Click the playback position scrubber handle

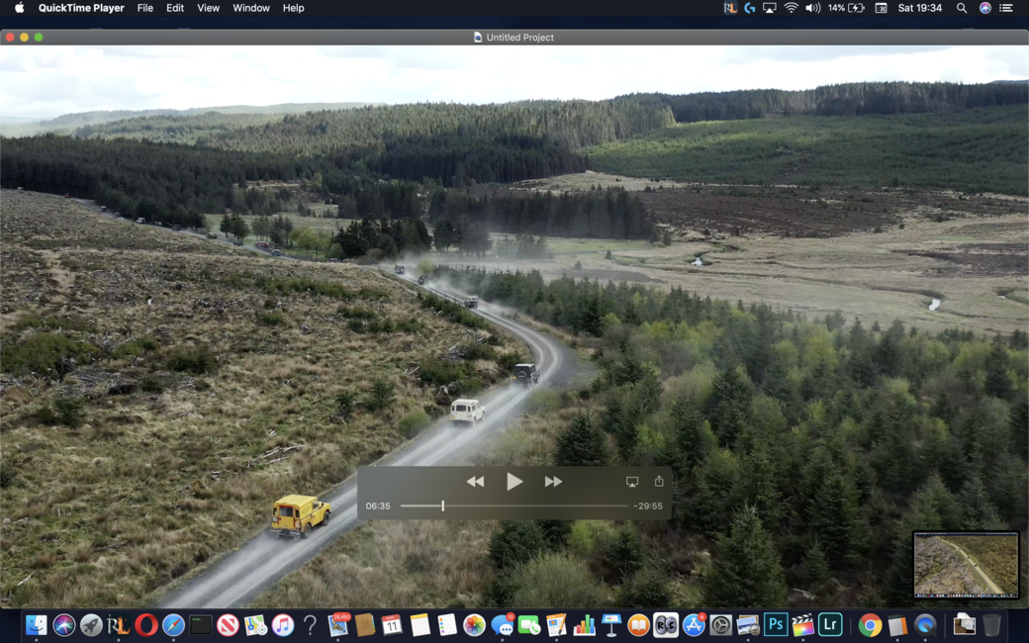pos(443,505)
